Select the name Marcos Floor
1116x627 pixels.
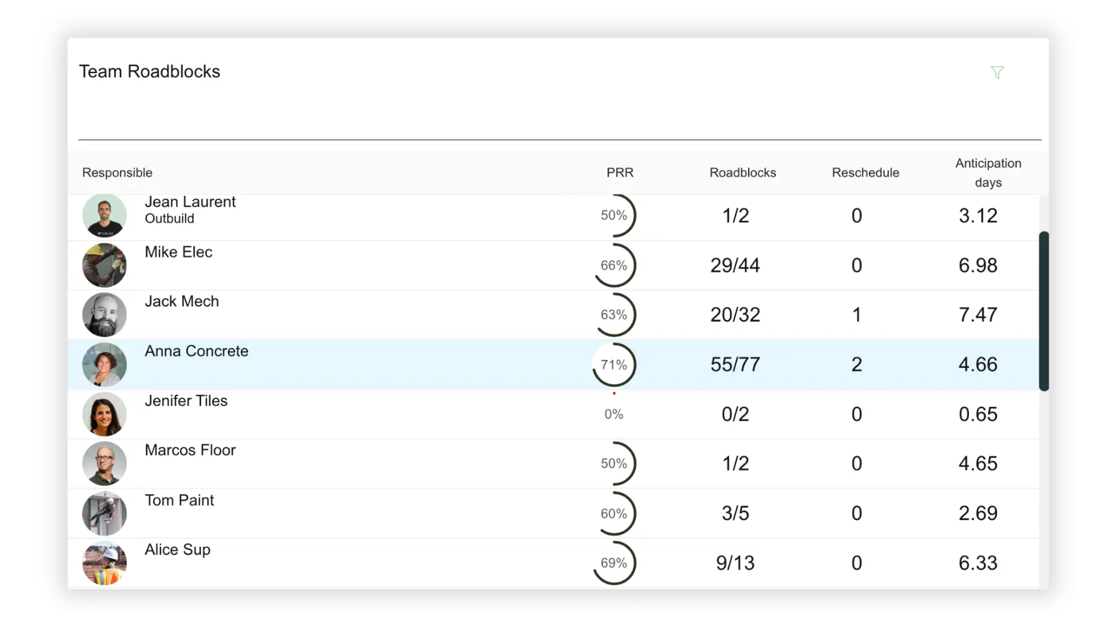[x=190, y=451]
